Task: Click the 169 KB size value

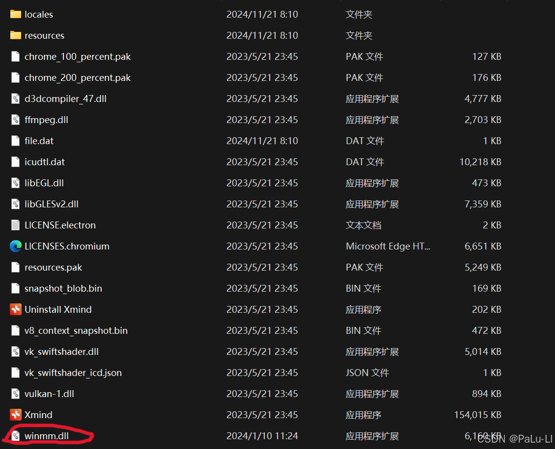Action: coord(487,288)
